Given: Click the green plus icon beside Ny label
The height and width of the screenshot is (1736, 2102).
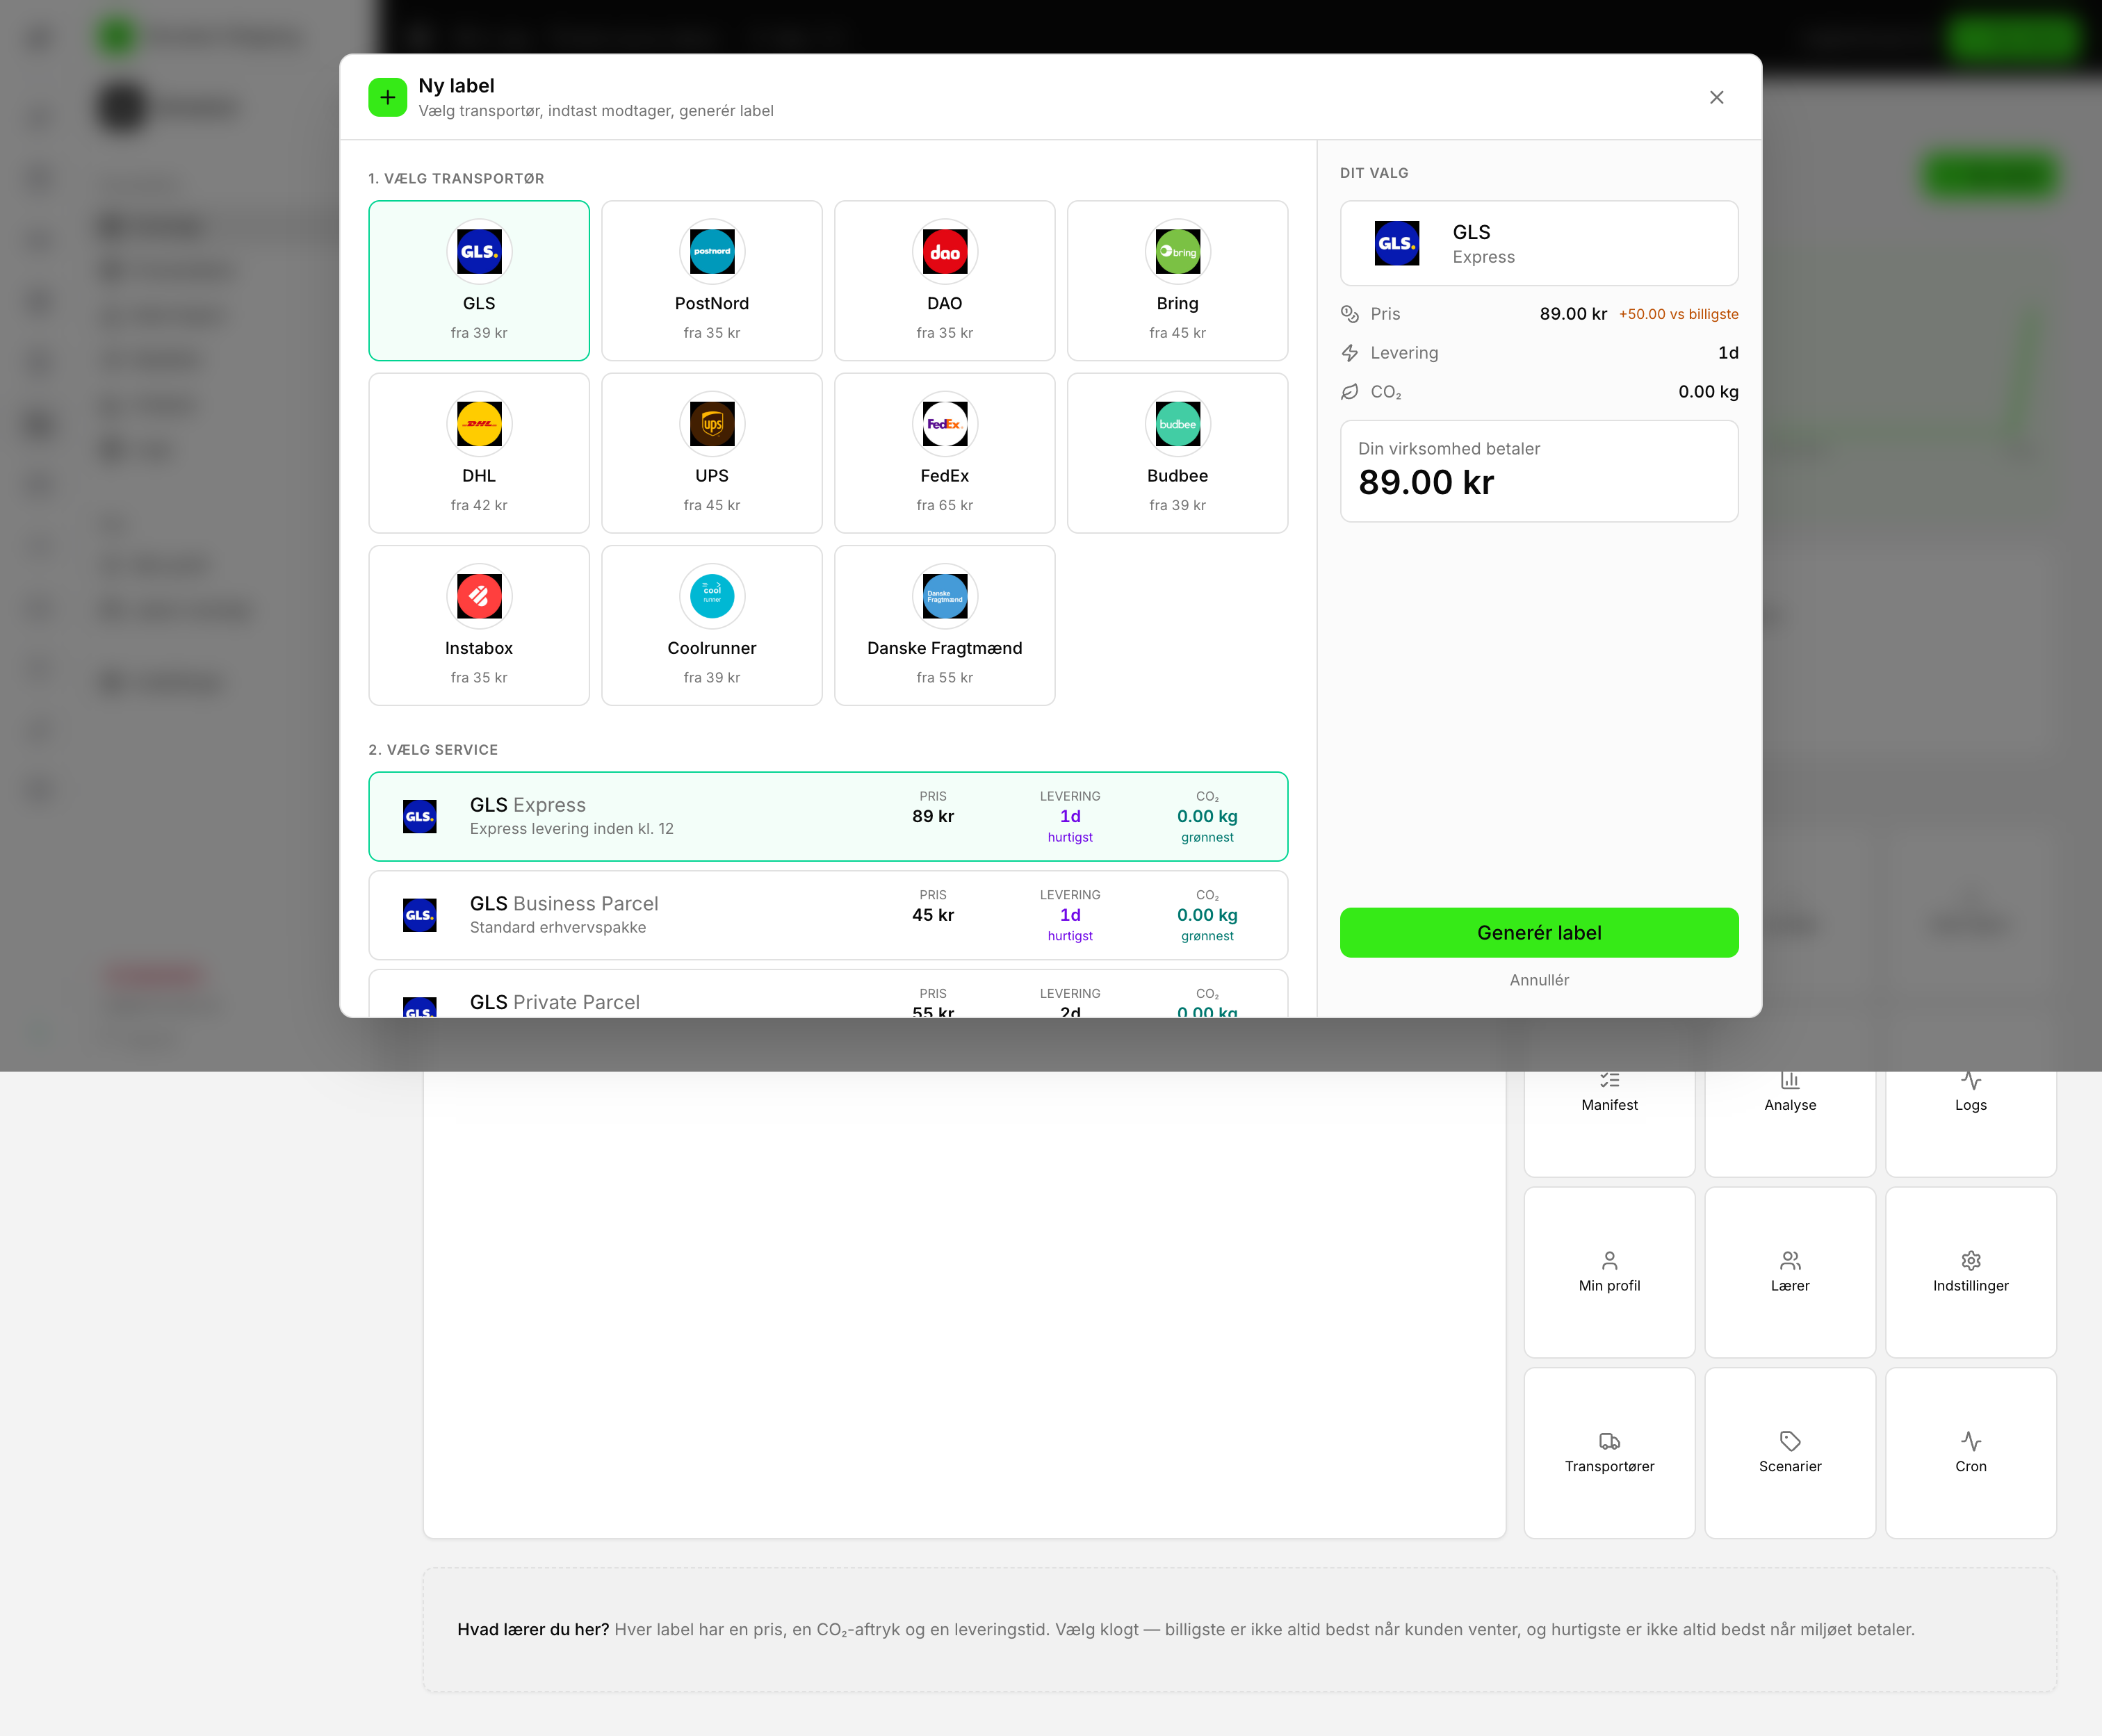Looking at the screenshot, I should point(388,97).
